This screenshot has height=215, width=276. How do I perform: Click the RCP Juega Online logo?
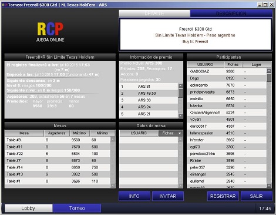pos(50,32)
